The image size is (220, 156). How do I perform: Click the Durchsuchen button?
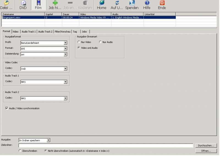(x=206, y=146)
